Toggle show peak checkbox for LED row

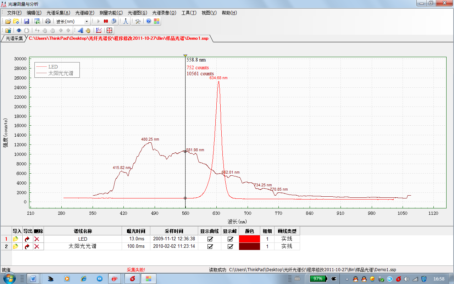[x=230, y=239]
